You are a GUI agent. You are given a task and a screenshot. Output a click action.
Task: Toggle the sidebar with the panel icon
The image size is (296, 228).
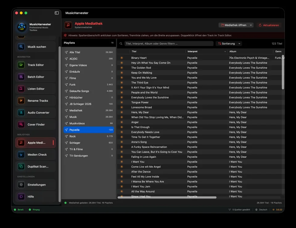[57, 13]
